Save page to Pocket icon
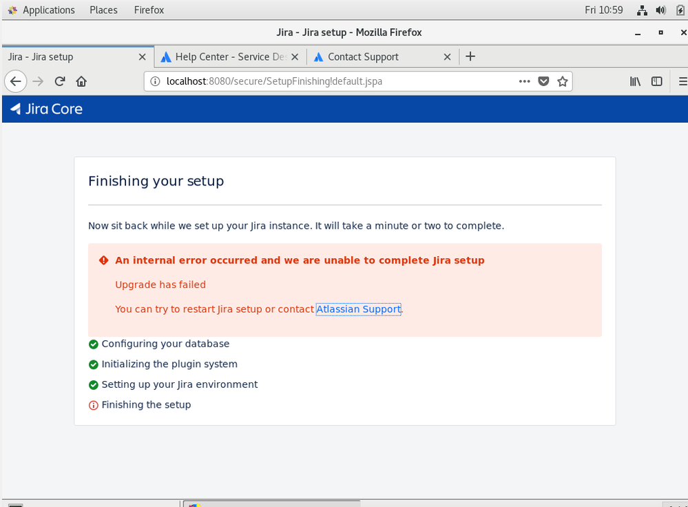 click(x=543, y=81)
